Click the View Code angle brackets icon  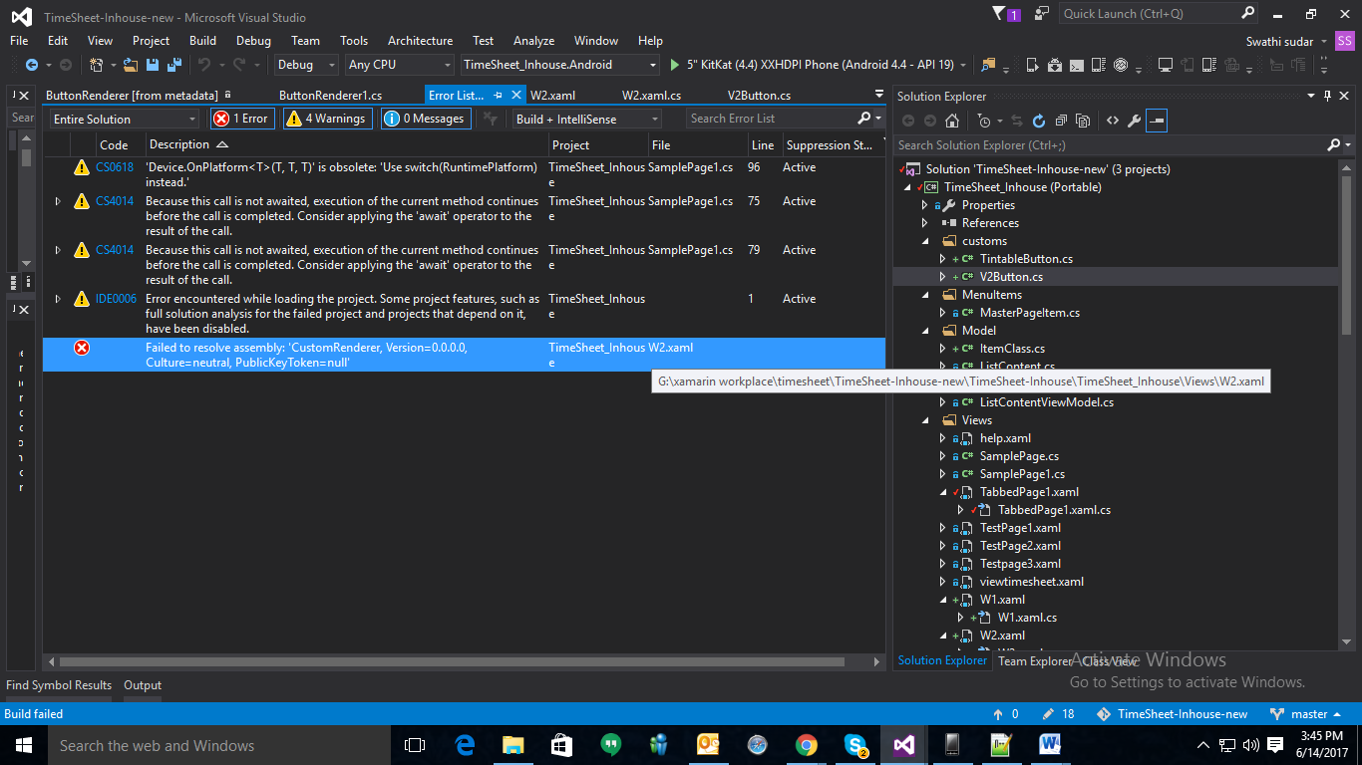tap(1112, 121)
